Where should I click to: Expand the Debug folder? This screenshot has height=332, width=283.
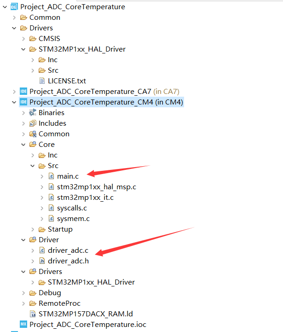point(23,293)
